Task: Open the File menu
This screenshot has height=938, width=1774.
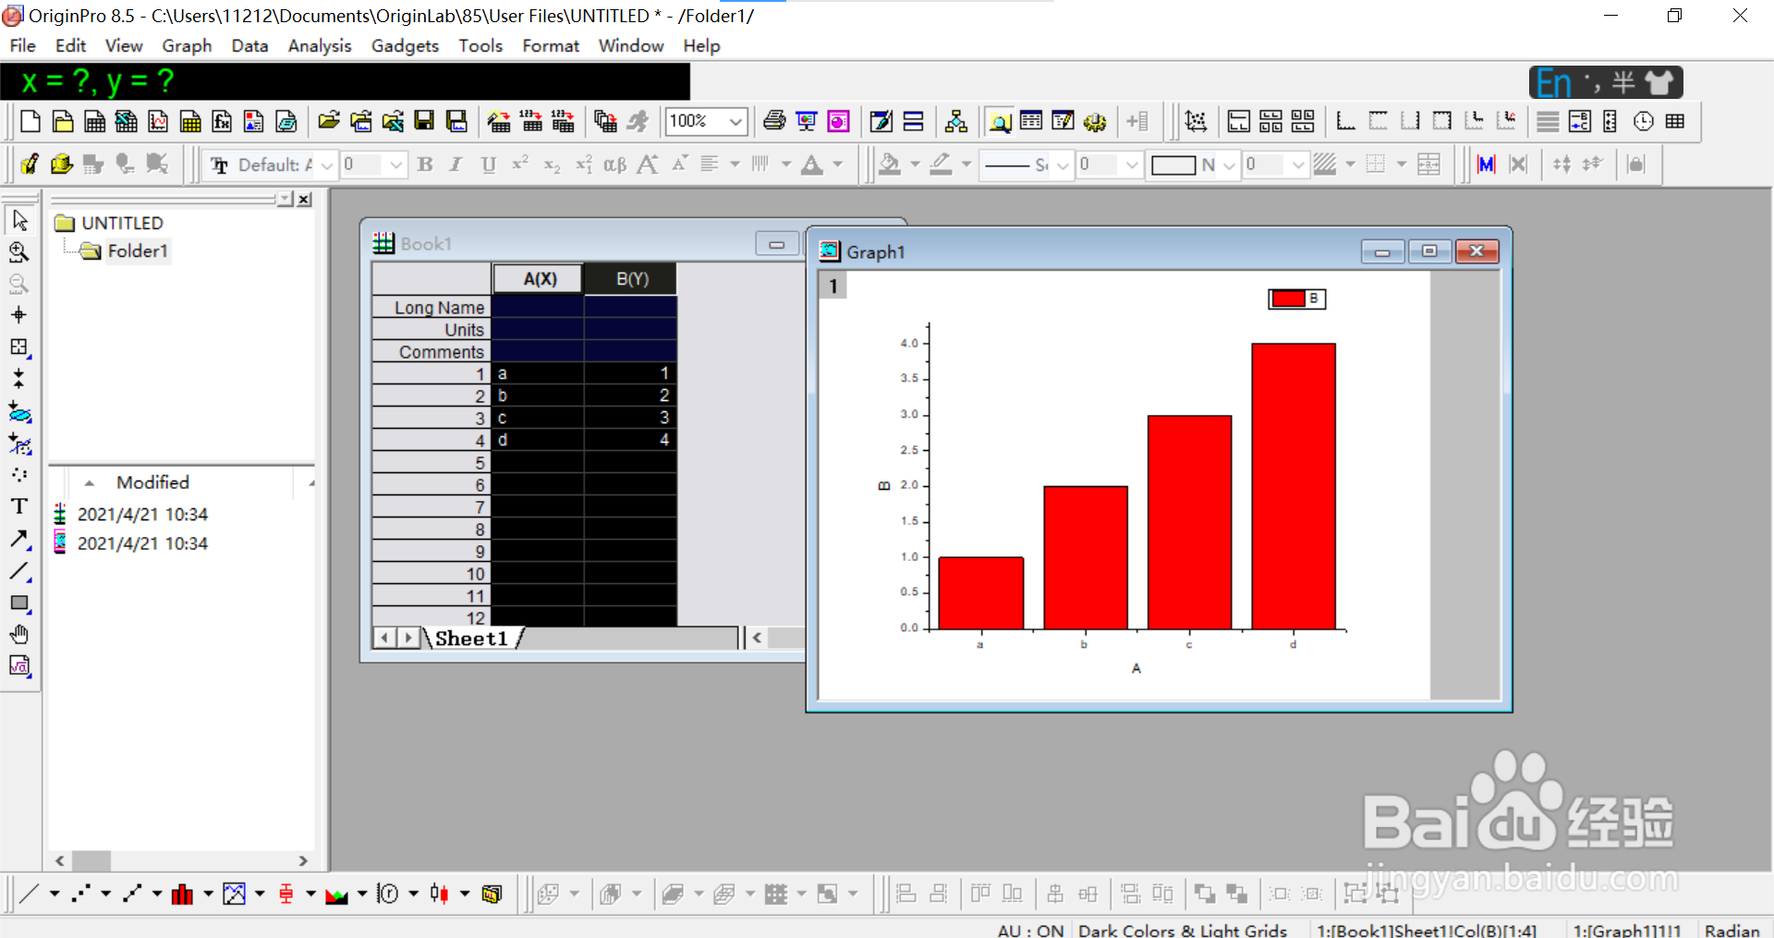Action: (x=22, y=45)
